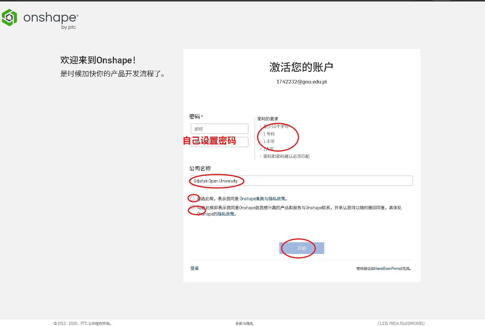The image size is (485, 326).
Task: Click the 激活您的账户 heading
Action: point(301,67)
